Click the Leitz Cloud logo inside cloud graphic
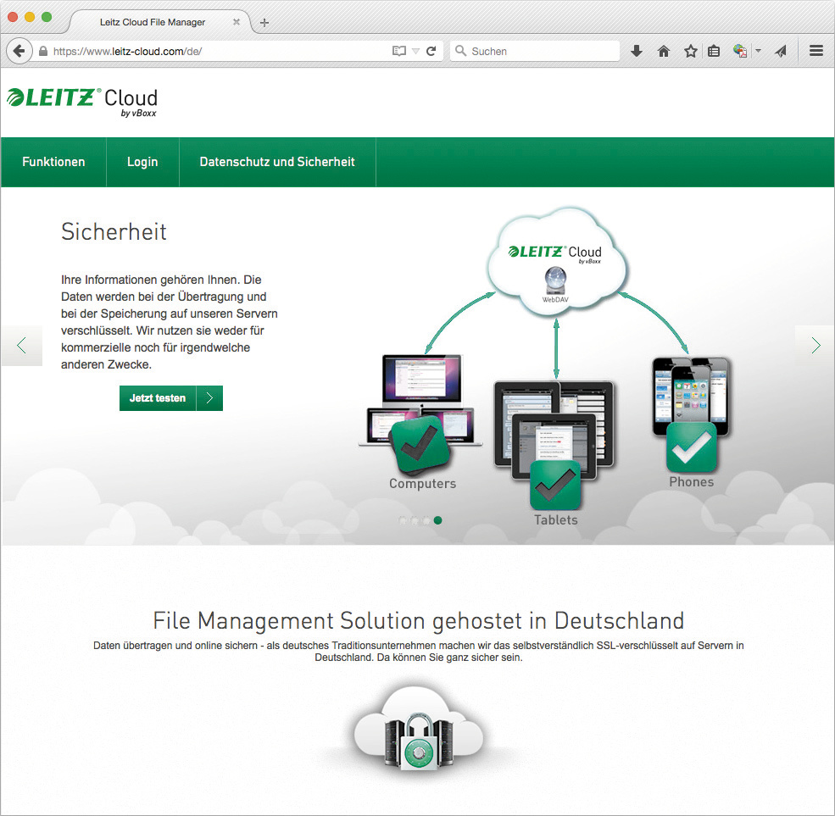835x816 pixels. (555, 253)
